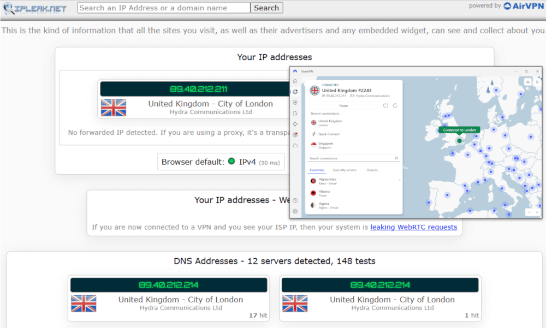Select the NordVPN globe VPN sidebar icon
Viewport: 546px width, 328px height.
[295, 92]
